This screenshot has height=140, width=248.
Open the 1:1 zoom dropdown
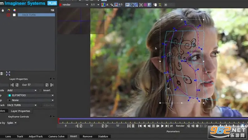[x=95, y=5]
